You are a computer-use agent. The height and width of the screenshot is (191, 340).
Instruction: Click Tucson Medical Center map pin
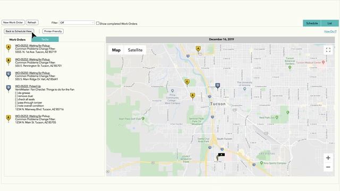(x=323, y=62)
